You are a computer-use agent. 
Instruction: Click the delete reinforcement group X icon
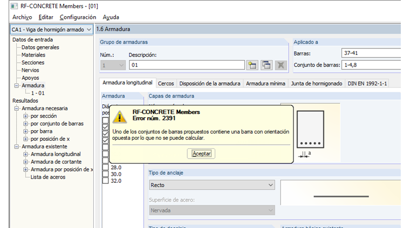click(x=281, y=65)
